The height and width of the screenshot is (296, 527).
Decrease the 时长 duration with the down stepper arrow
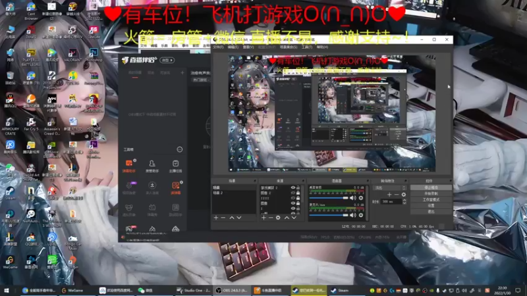pos(404,203)
